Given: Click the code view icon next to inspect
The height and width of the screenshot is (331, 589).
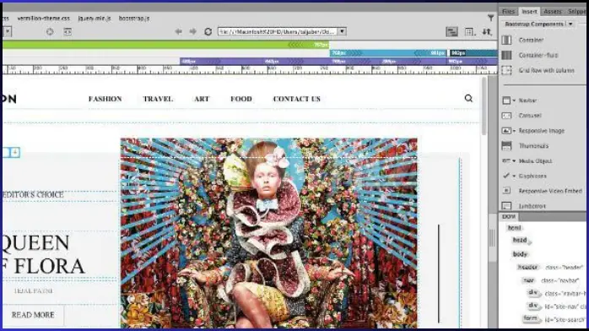Looking at the screenshot, I should pos(68,32).
